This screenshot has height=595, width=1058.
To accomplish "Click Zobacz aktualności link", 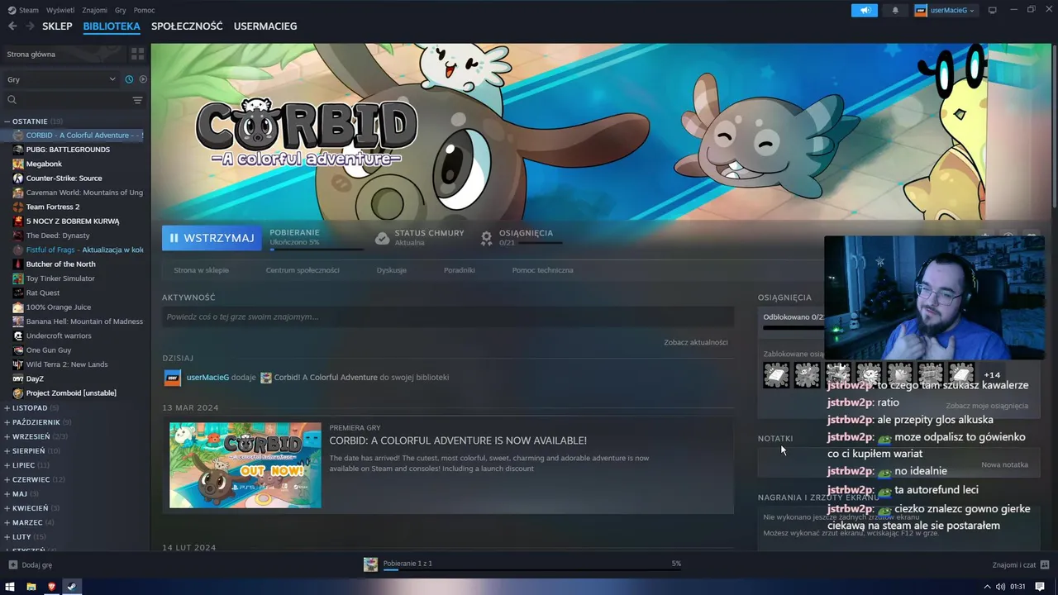I will click(695, 342).
